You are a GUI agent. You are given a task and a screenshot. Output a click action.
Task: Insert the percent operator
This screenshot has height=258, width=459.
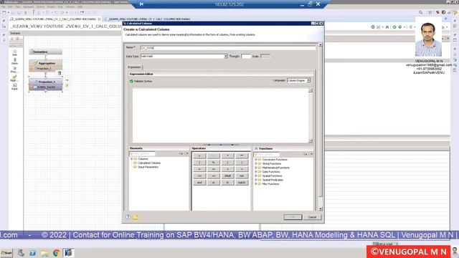[214, 163]
